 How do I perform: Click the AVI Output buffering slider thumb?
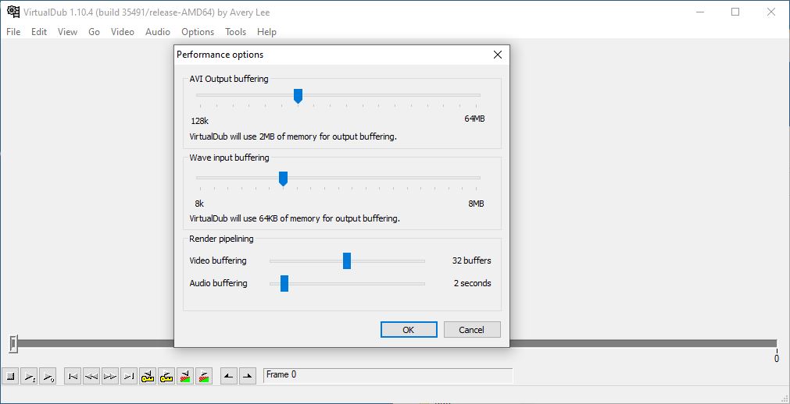[x=298, y=96]
